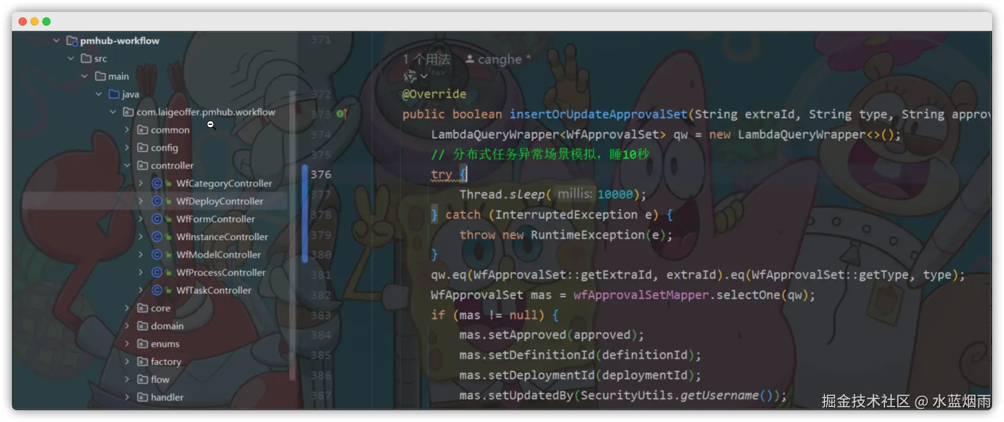Collapse the pmhub-workflow module node
The width and height of the screenshot is (1004, 422).
(56, 40)
